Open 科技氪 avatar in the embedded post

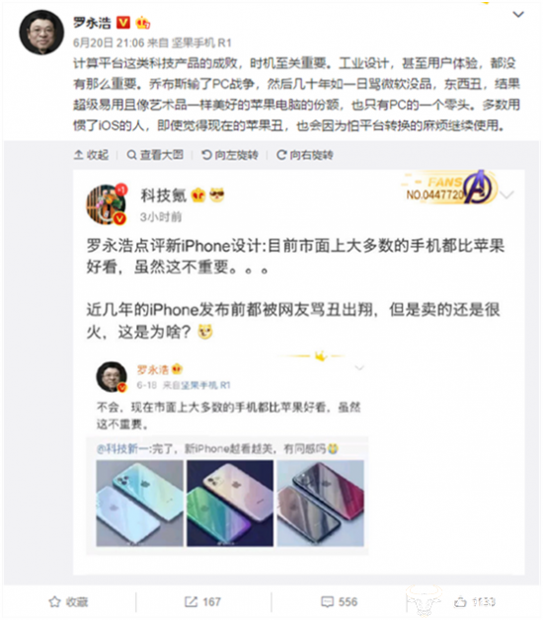coord(107,204)
